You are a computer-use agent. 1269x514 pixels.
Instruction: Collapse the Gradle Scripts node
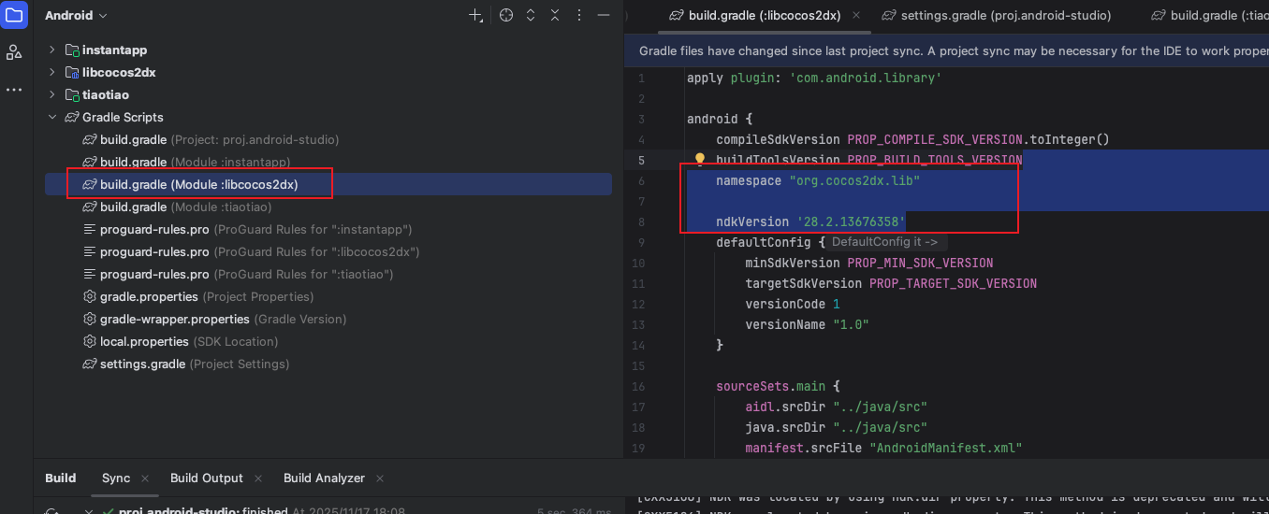[51, 117]
